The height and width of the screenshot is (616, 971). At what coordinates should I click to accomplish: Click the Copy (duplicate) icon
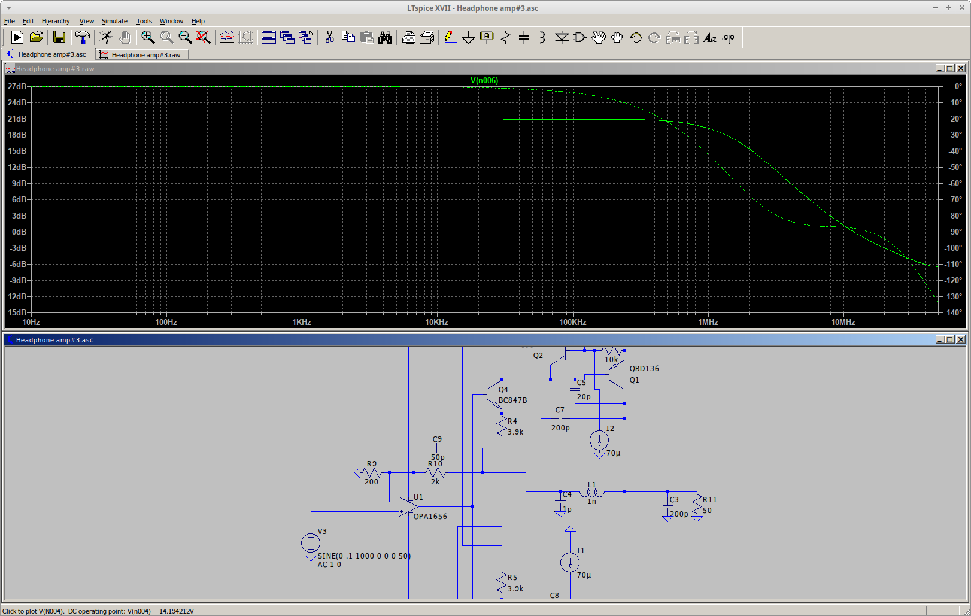click(348, 37)
